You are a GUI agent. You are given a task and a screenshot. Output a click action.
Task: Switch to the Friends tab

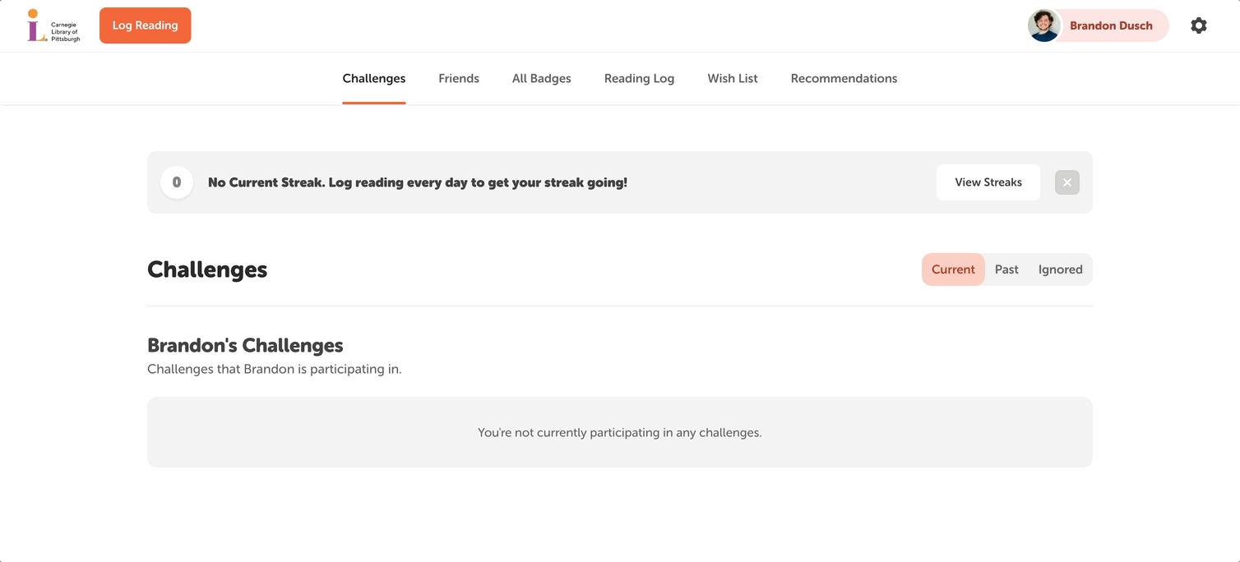[x=459, y=78]
